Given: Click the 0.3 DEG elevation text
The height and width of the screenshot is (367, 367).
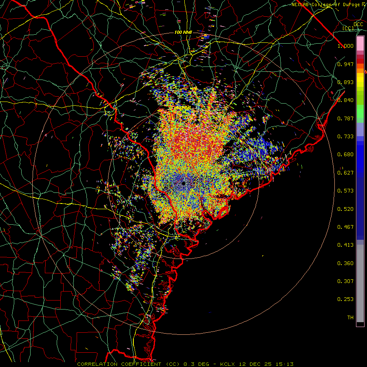Looking at the screenshot, I should 196,364.
